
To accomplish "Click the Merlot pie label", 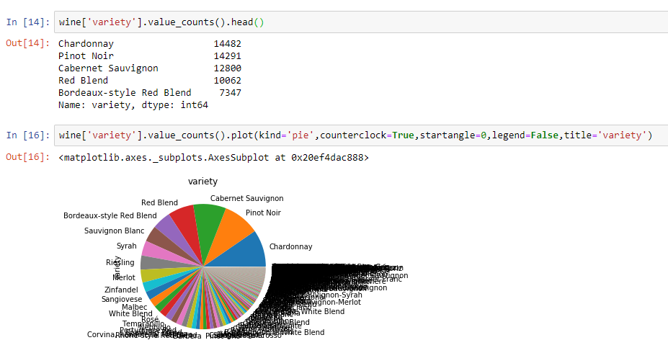I will click(123, 277).
